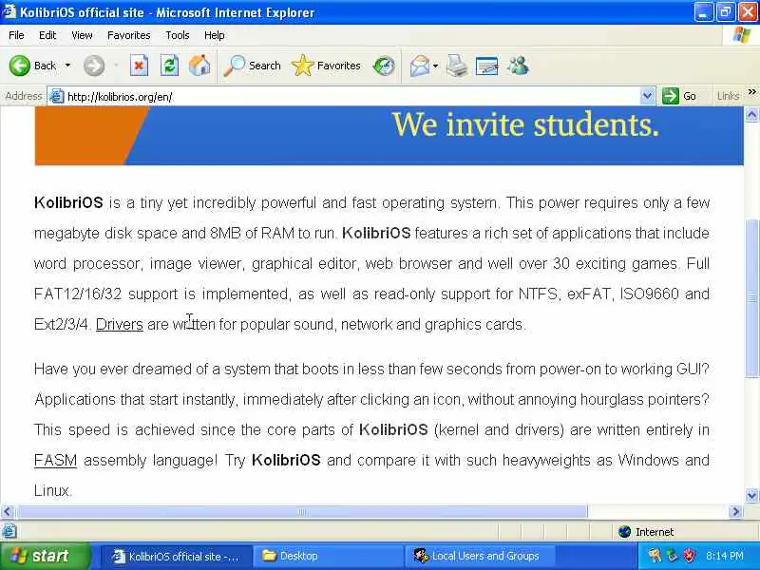
Task: Expand the Mail button dropdown arrow
Action: coord(436,66)
